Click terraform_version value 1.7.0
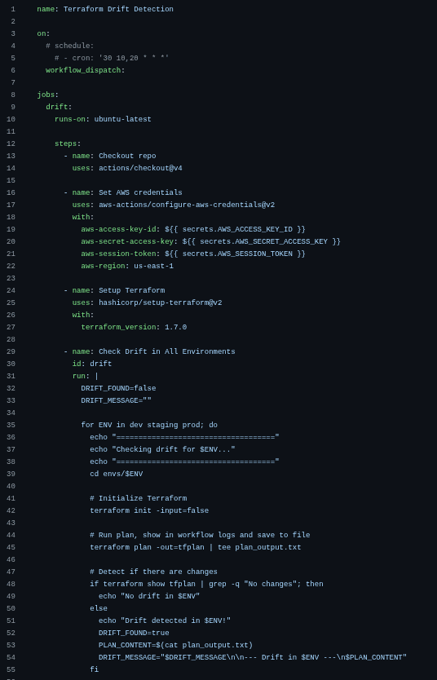 coord(175,327)
